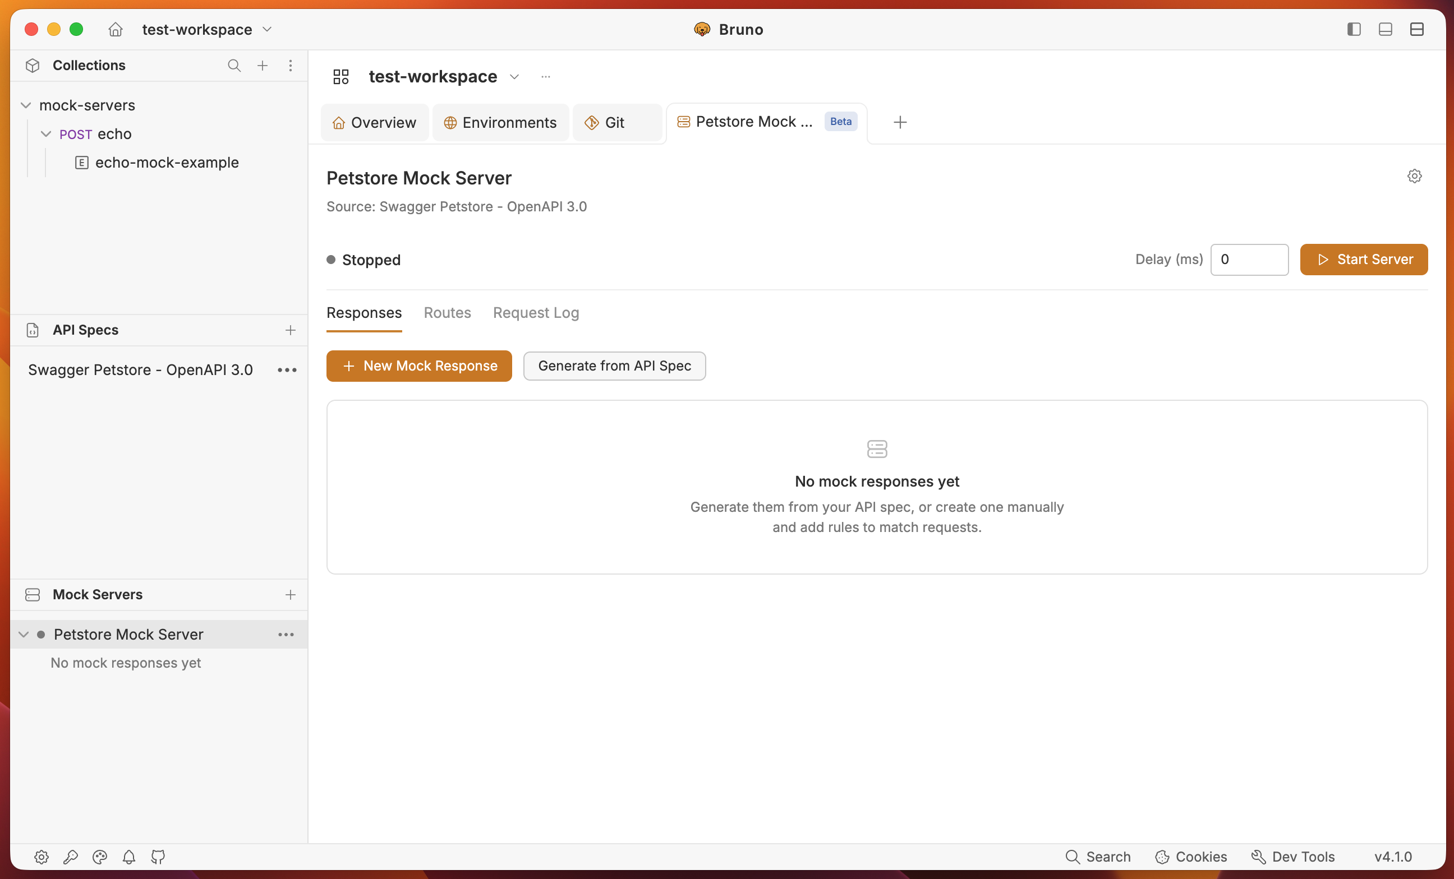Open Dev Tools in status bar
The width and height of the screenshot is (1454, 879).
[1293, 857]
